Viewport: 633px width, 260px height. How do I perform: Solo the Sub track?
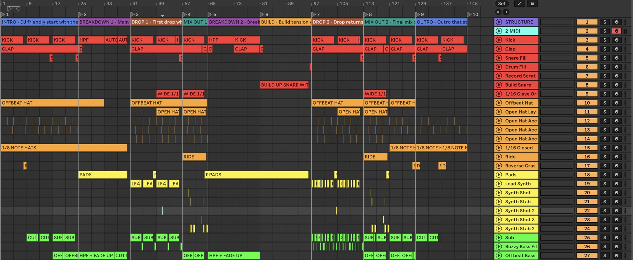click(x=604, y=238)
